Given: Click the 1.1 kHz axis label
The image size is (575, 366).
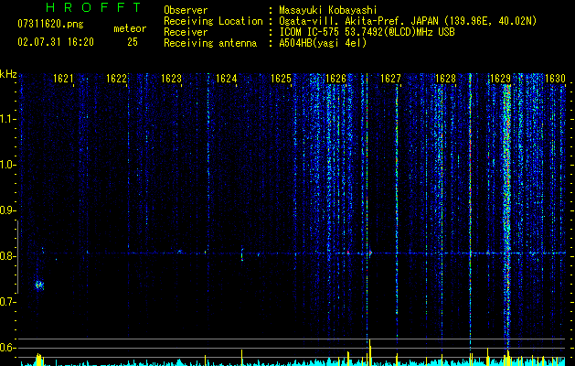Looking at the screenshot, I should click(x=7, y=120).
